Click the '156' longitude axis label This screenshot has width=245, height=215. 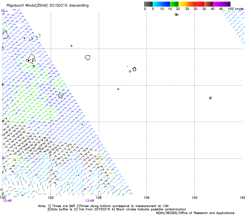tap(99, 198)
